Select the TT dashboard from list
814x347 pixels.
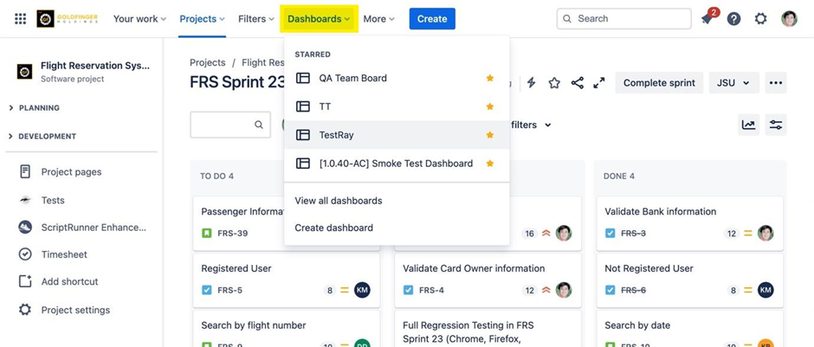coord(325,106)
